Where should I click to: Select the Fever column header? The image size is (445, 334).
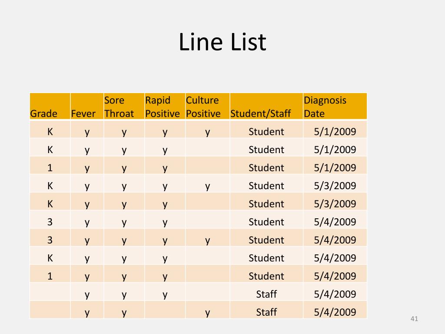coord(87,106)
